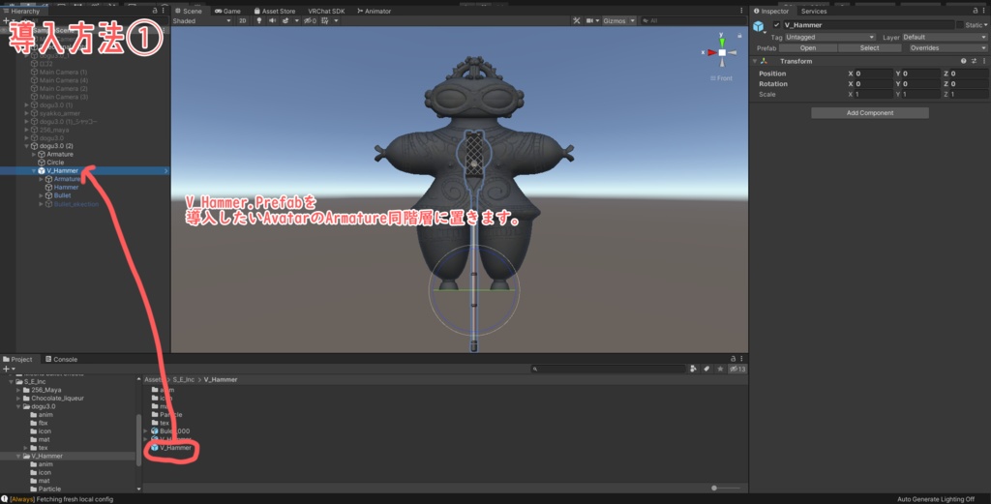Toggle V_Hammer active checkbox in Inspector
991x504 pixels.
point(777,25)
